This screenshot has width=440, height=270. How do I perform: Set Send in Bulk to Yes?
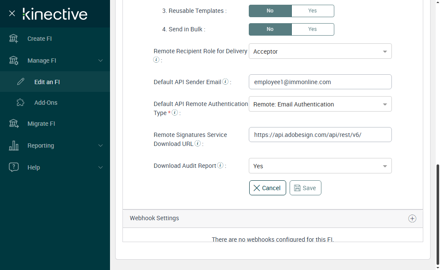pos(312,29)
